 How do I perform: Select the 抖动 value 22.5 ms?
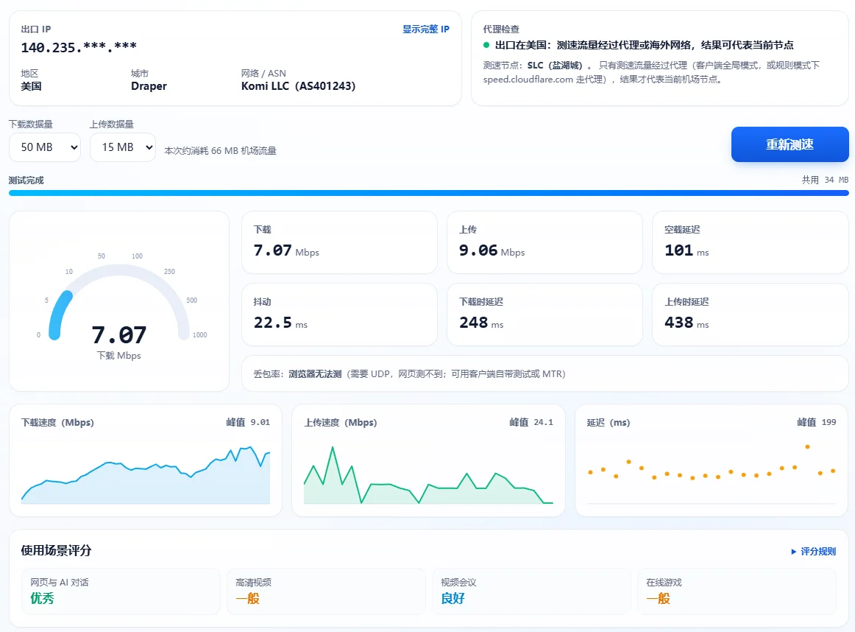pyautogui.click(x=280, y=323)
